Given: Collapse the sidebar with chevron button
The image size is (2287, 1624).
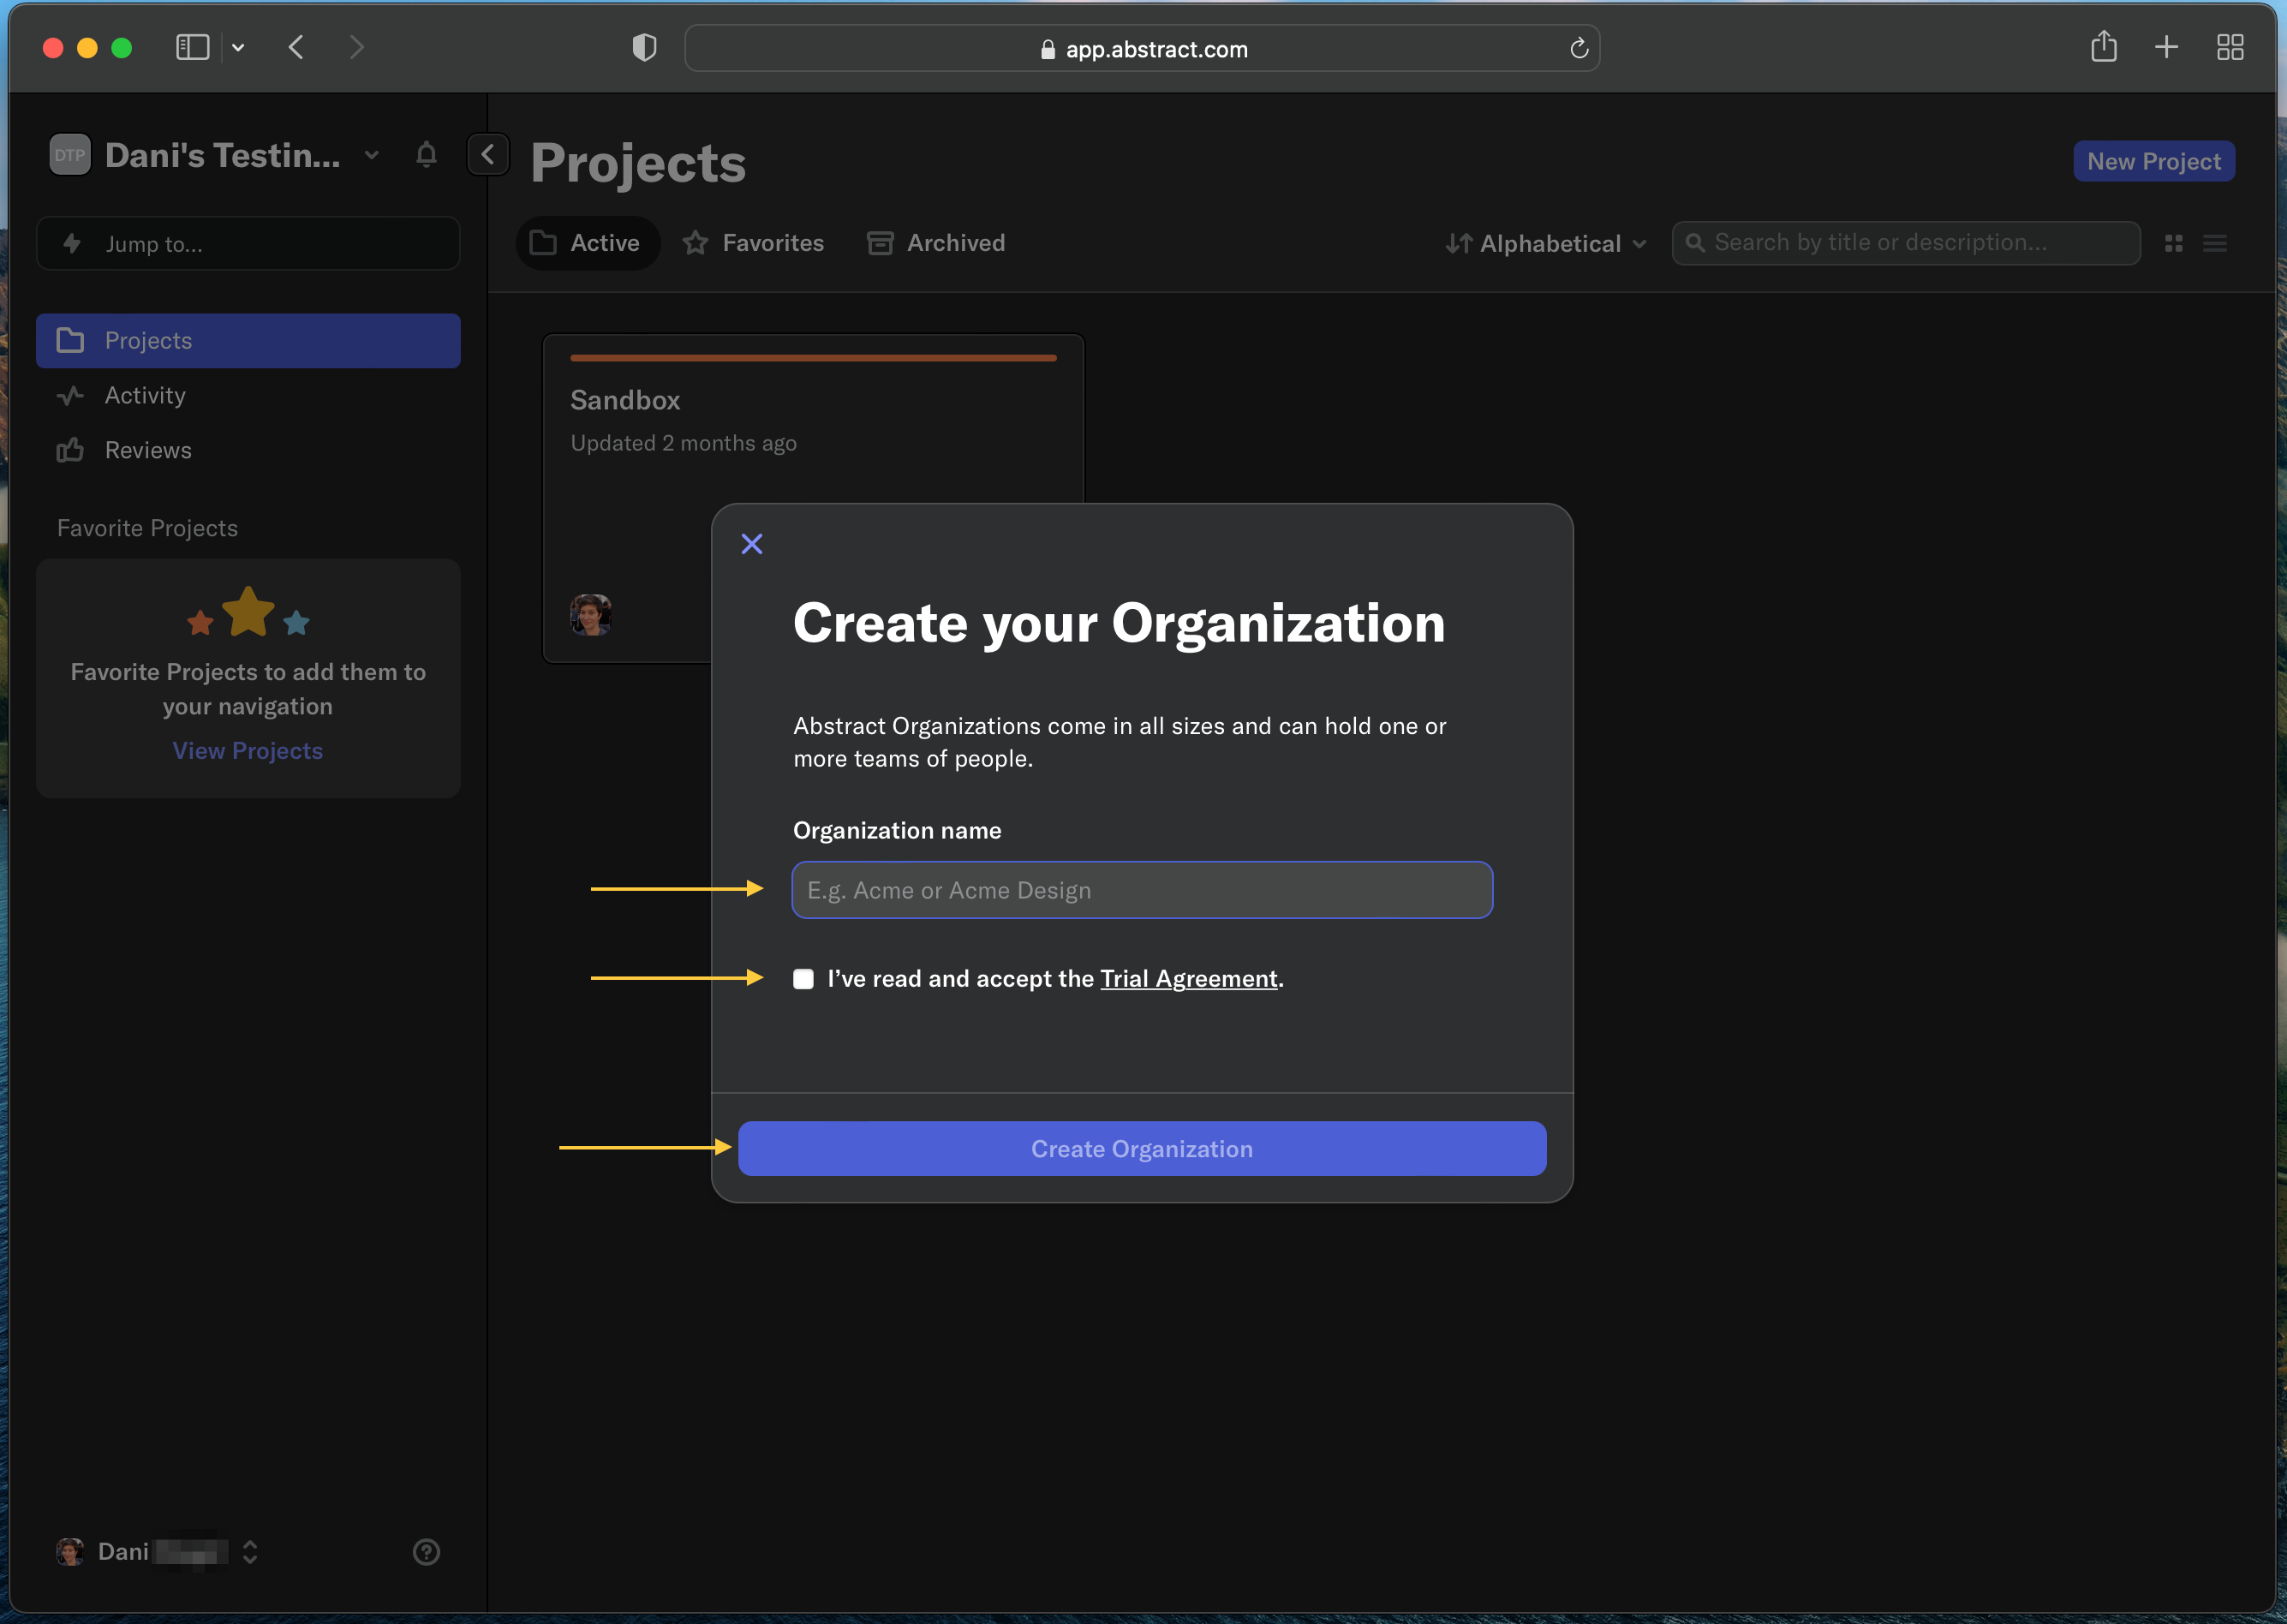Looking at the screenshot, I should [x=488, y=155].
